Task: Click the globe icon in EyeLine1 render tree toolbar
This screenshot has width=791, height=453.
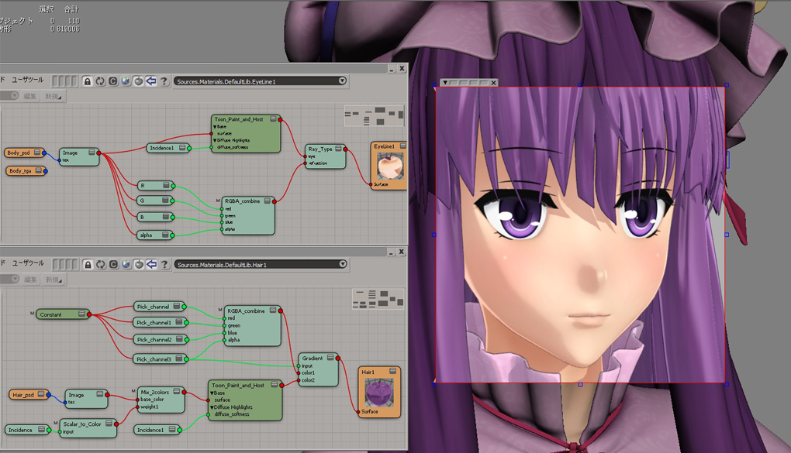Action: coord(125,81)
